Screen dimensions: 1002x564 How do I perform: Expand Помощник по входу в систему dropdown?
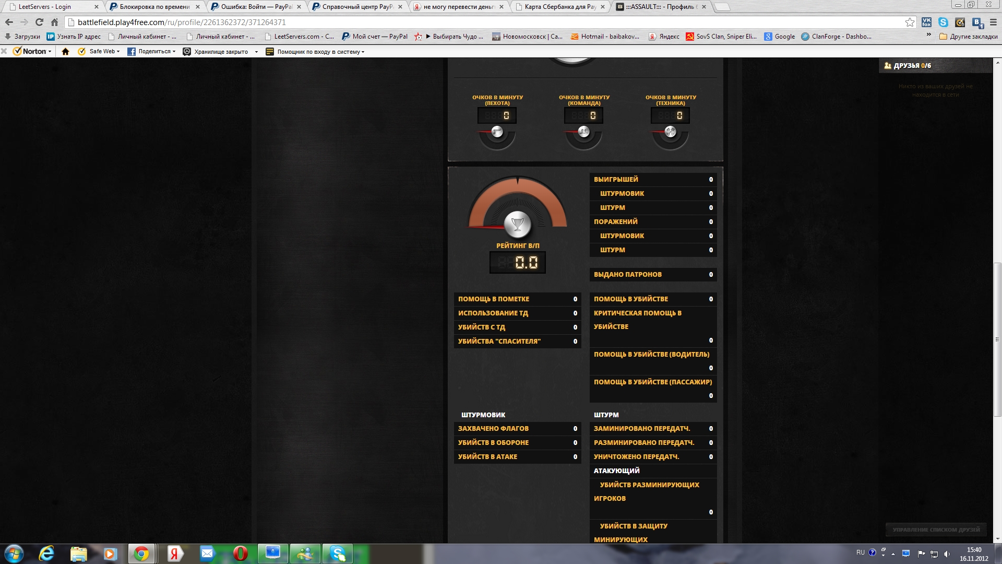315,52
